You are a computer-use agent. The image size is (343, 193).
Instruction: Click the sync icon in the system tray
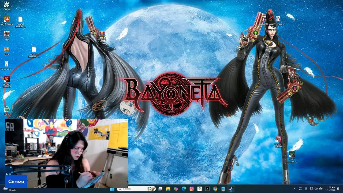pyautogui.click(x=300, y=189)
